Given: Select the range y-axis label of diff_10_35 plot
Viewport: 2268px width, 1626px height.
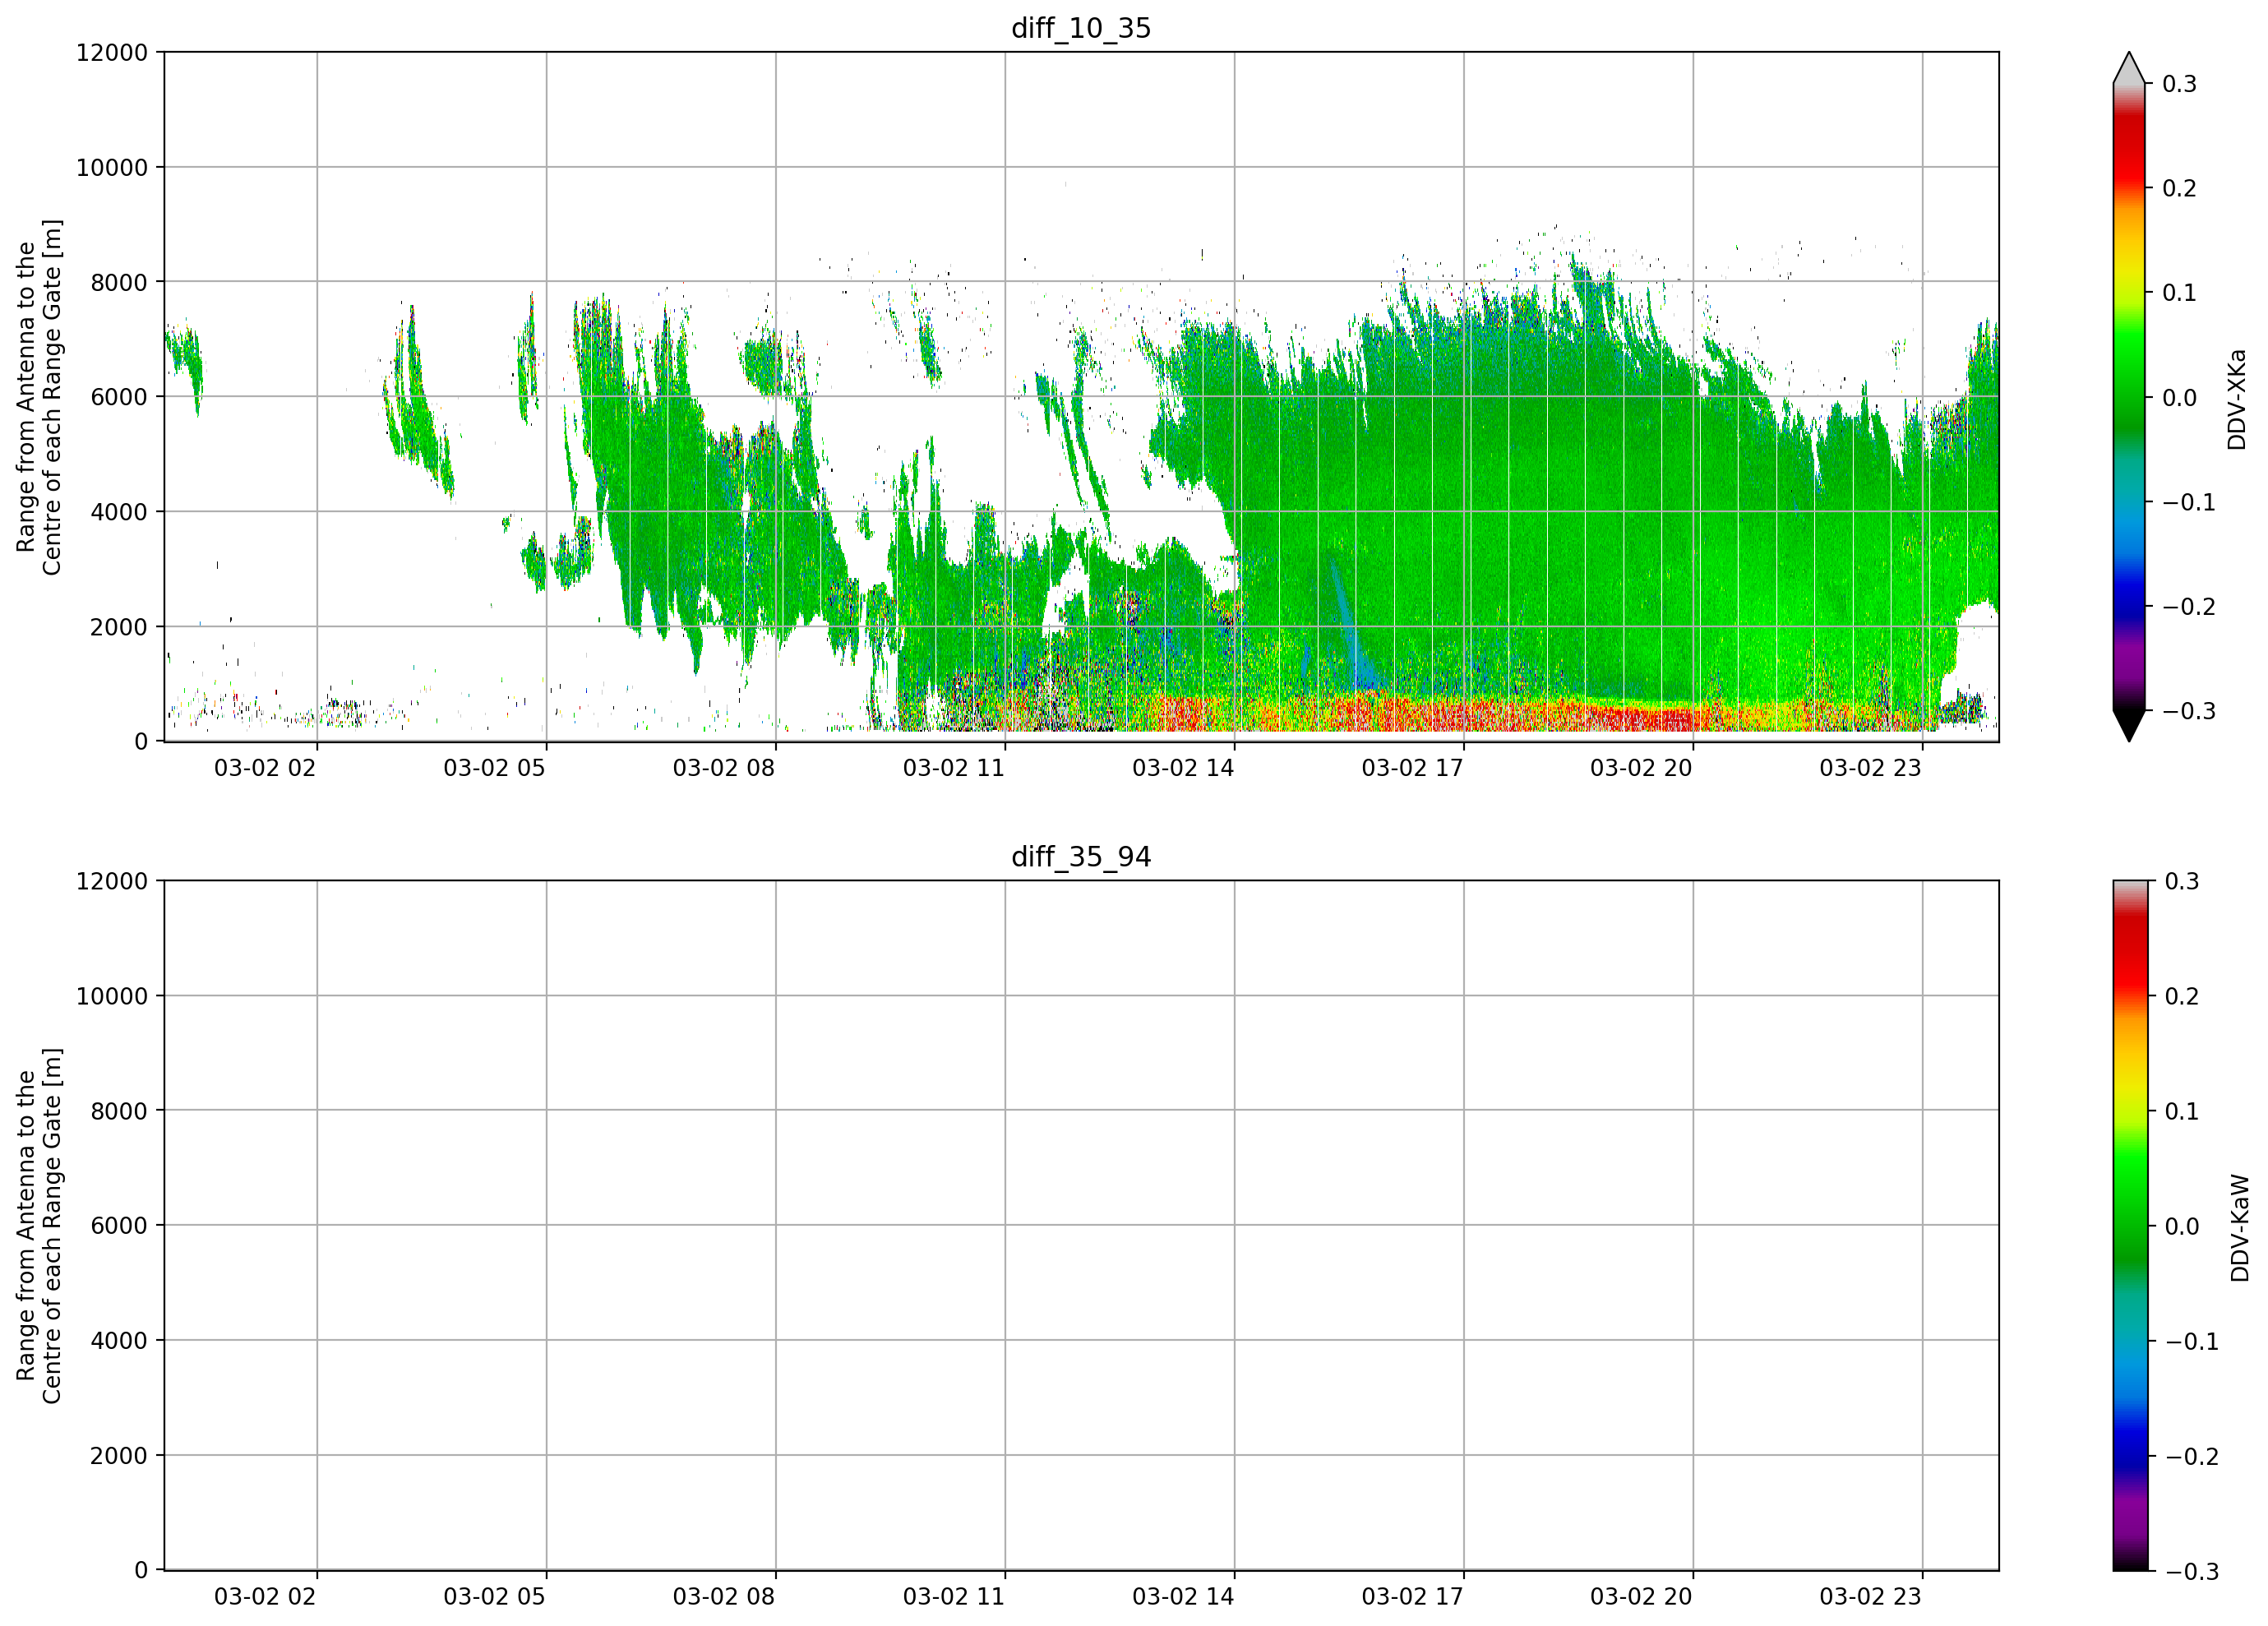Looking at the screenshot, I should [x=39, y=397].
